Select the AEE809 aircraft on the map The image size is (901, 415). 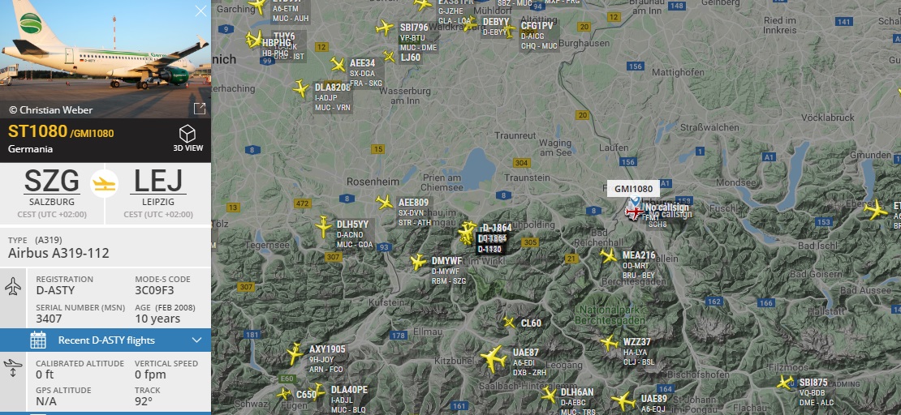pyautogui.click(x=385, y=202)
